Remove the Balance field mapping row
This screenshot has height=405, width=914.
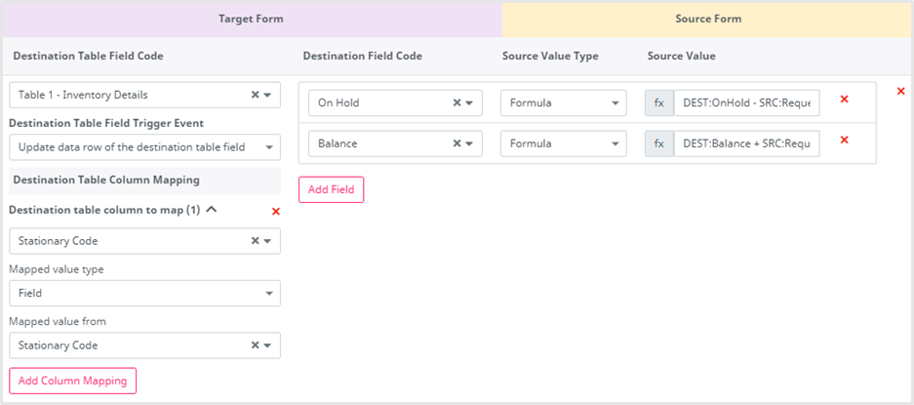pyautogui.click(x=844, y=140)
